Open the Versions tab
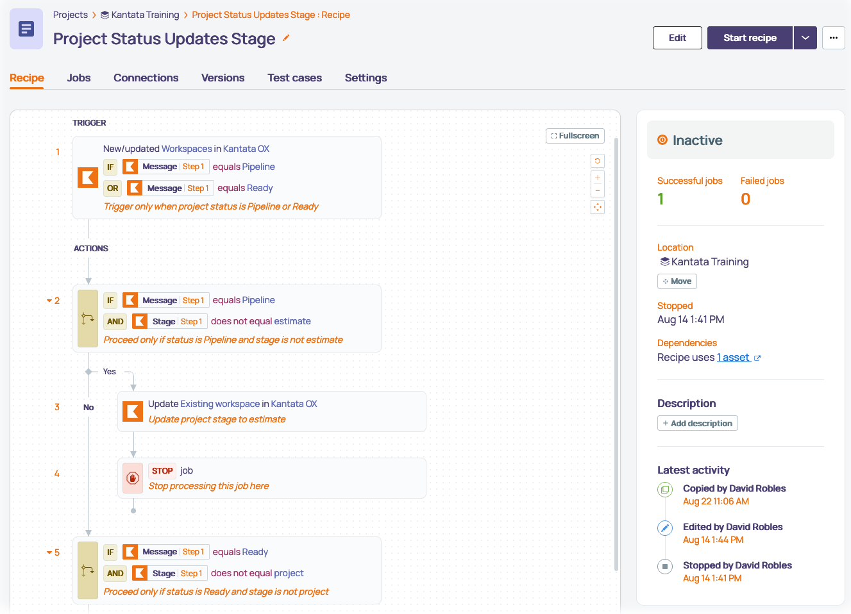 pyautogui.click(x=223, y=78)
